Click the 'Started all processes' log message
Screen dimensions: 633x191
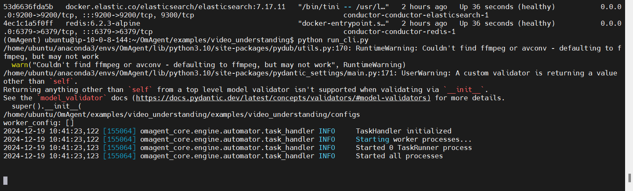(399, 156)
